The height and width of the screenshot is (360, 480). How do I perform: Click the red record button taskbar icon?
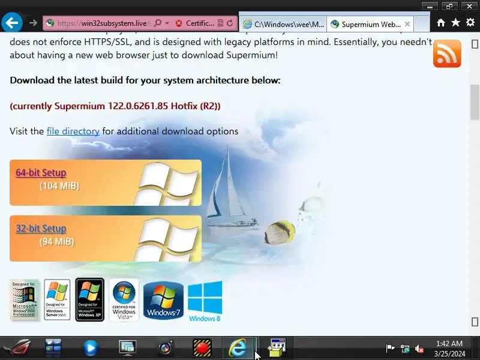202,348
